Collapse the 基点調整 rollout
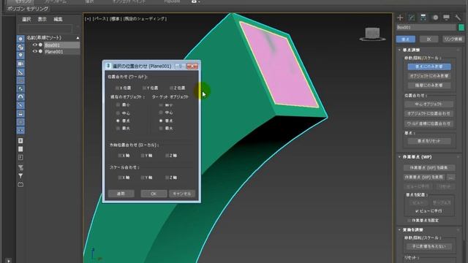The height and width of the screenshot is (263, 468). [411, 50]
